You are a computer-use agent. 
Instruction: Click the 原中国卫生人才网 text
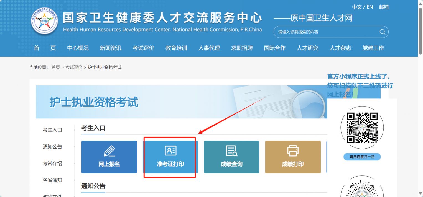coord(322,18)
